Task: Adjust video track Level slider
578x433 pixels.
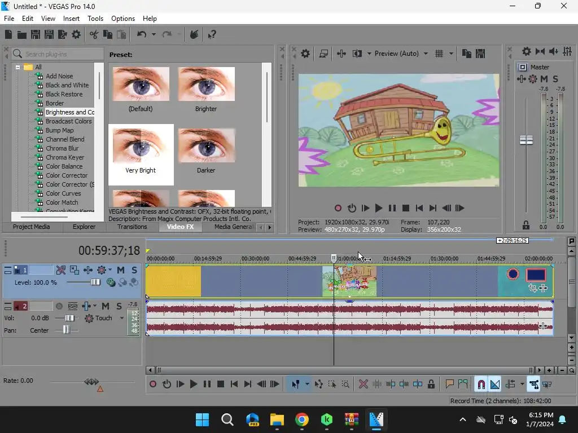Action: coord(95,282)
